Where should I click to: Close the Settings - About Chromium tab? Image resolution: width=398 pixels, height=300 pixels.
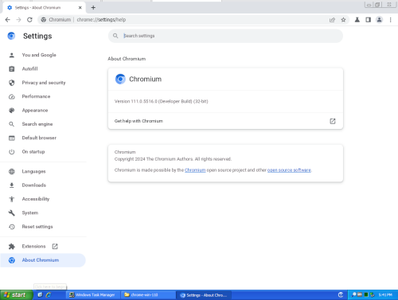point(80,8)
